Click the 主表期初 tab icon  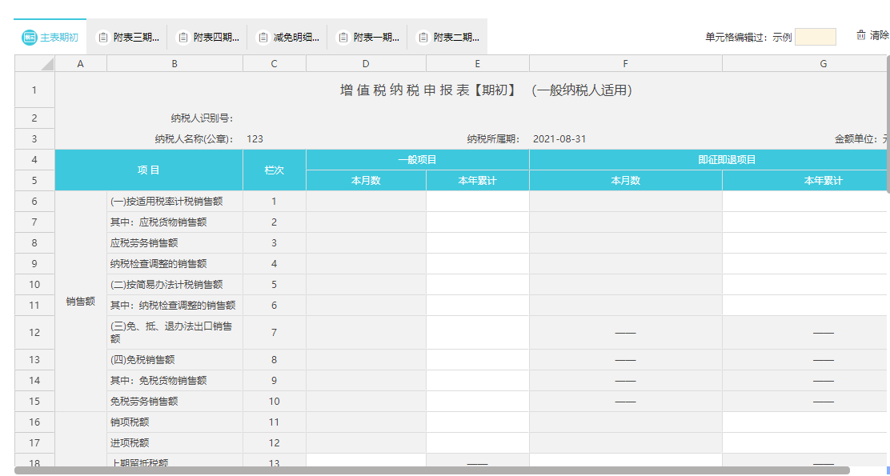click(30, 38)
